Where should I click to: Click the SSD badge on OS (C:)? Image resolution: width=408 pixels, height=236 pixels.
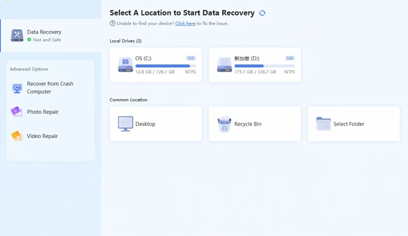[191, 58]
